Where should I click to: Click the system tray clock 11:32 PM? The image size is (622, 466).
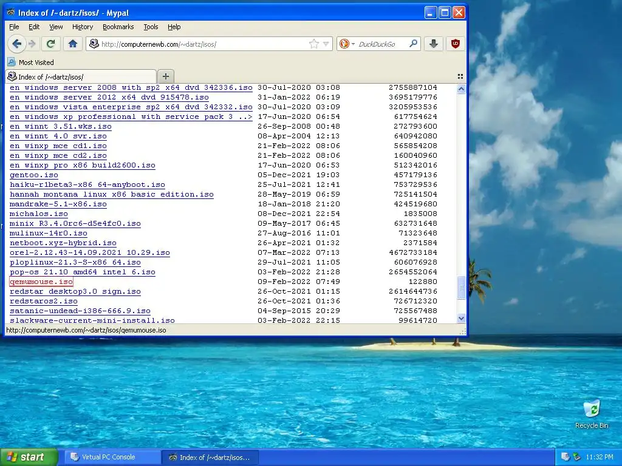pos(600,458)
